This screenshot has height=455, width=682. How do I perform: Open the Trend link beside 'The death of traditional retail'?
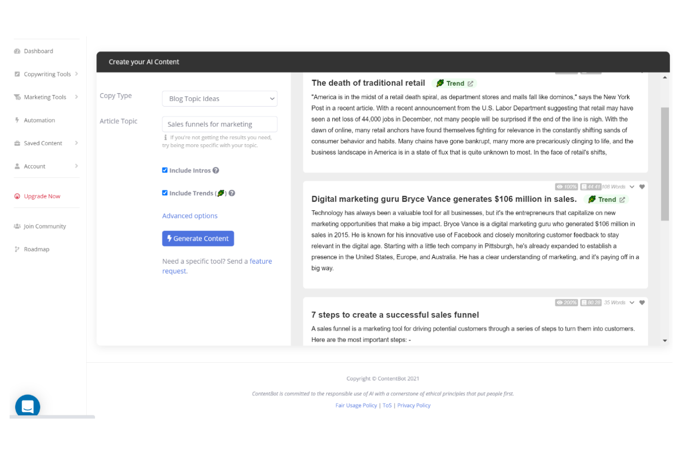pyautogui.click(x=470, y=83)
